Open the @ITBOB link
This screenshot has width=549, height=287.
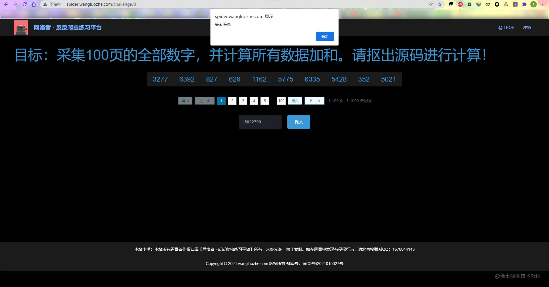click(506, 27)
